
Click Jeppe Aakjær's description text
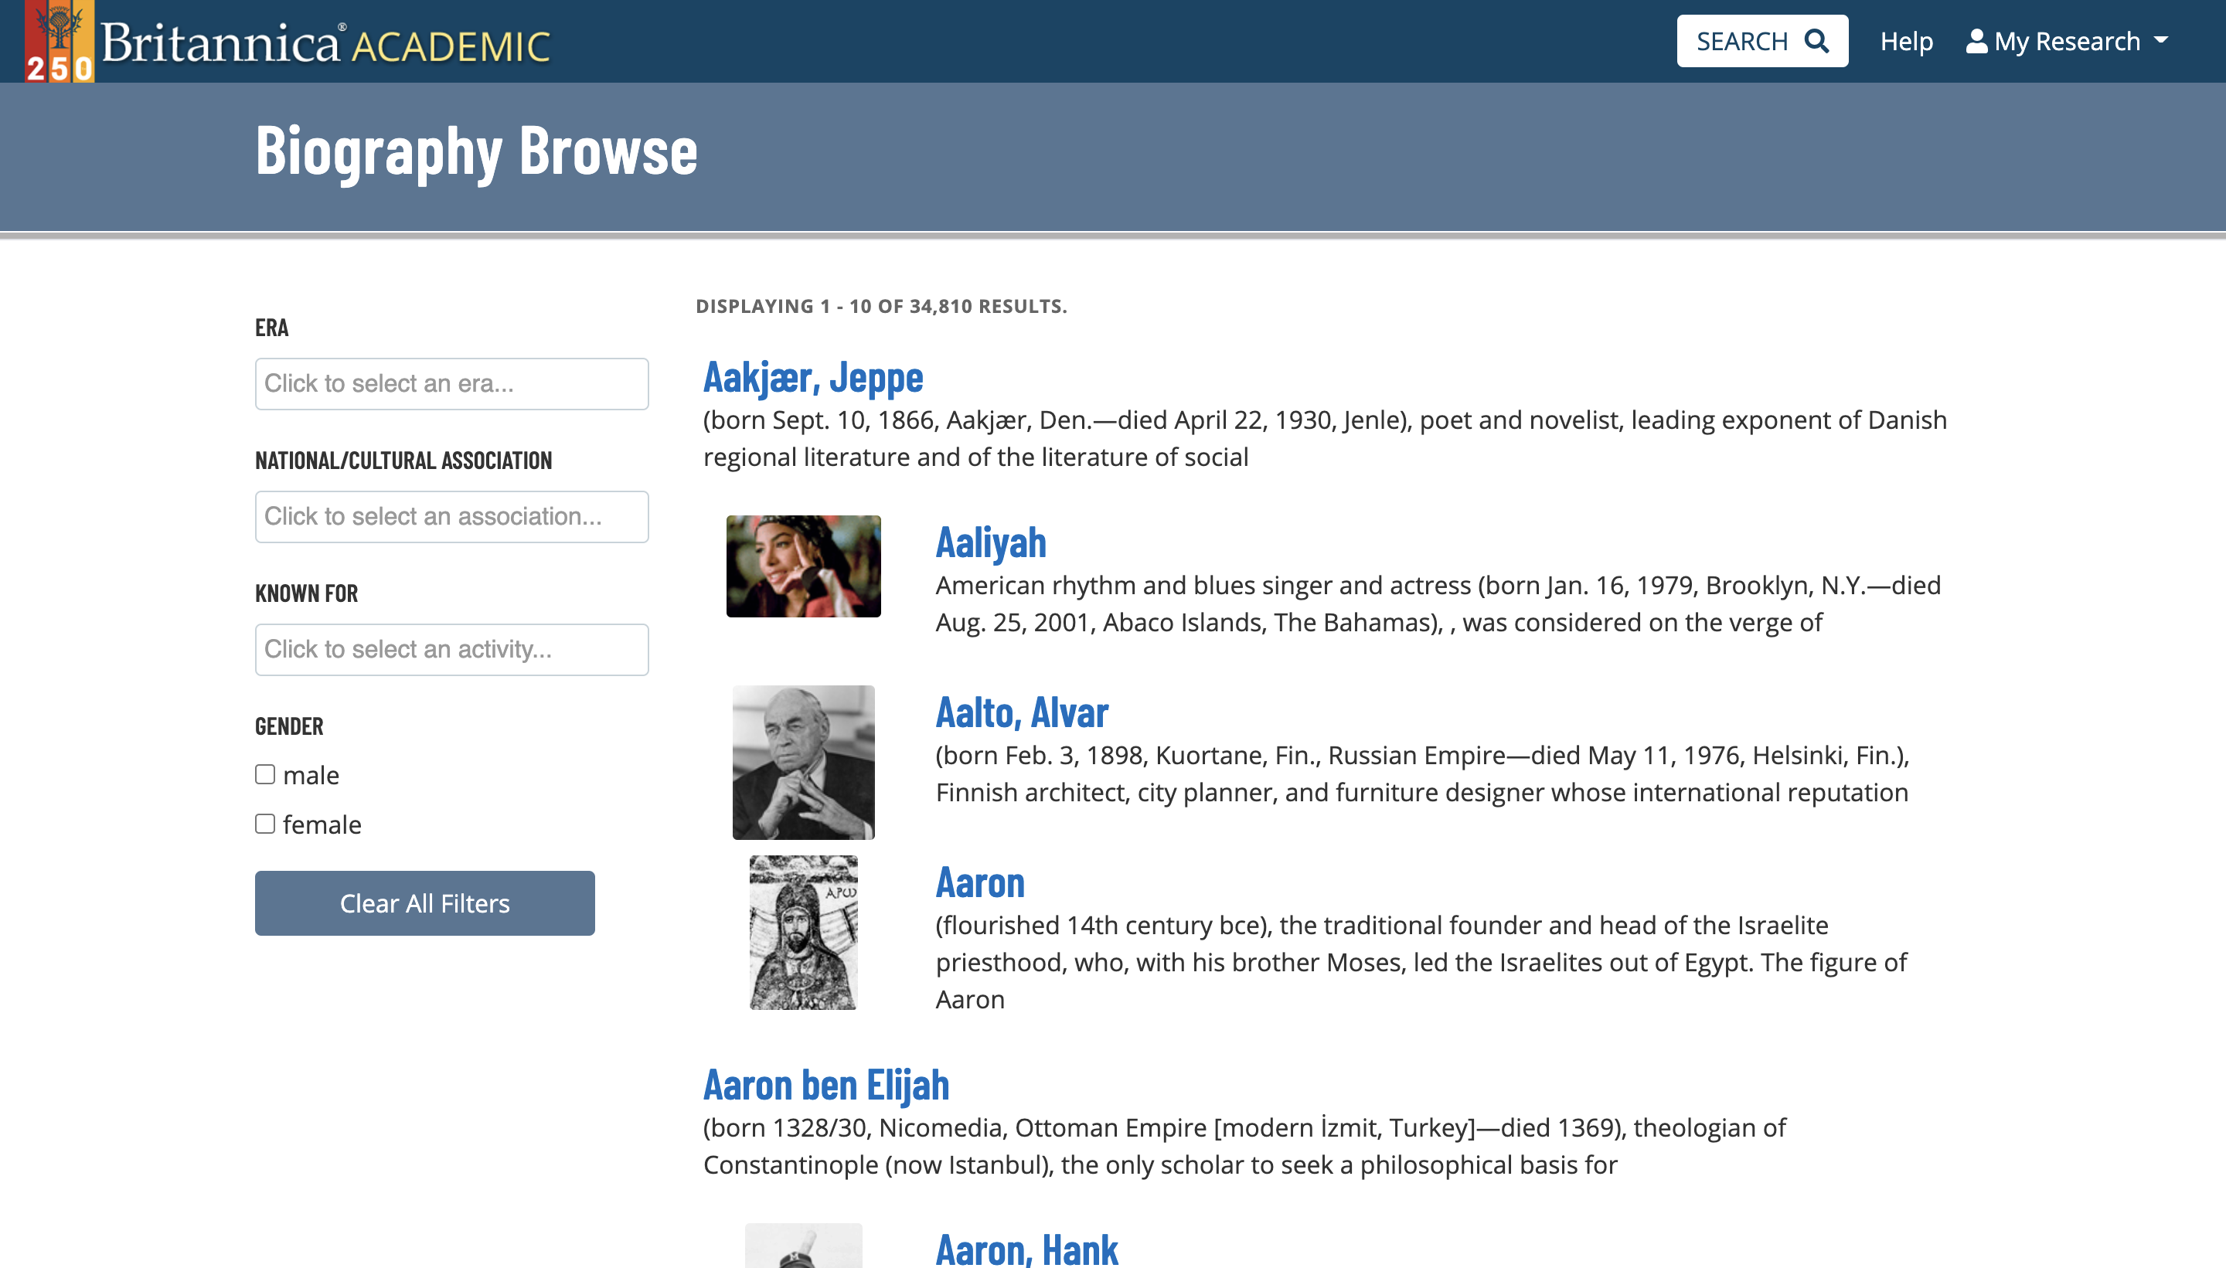1325,438
